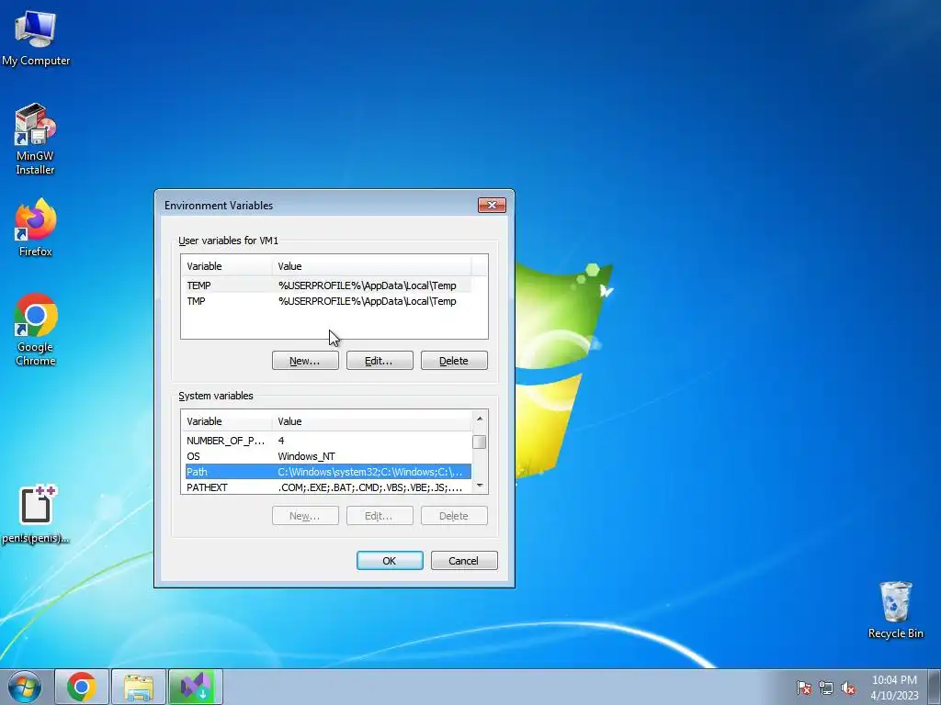Confirm the dialog with OK
The image size is (941, 705).
coord(390,561)
